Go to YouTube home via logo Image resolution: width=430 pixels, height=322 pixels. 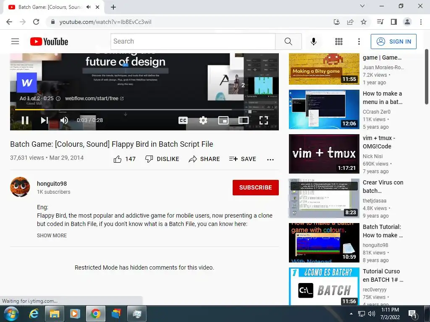pos(49,42)
